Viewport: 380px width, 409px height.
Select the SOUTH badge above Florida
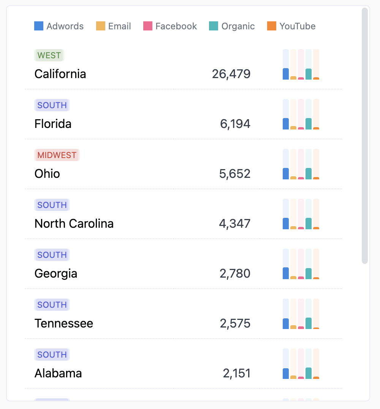tap(52, 105)
